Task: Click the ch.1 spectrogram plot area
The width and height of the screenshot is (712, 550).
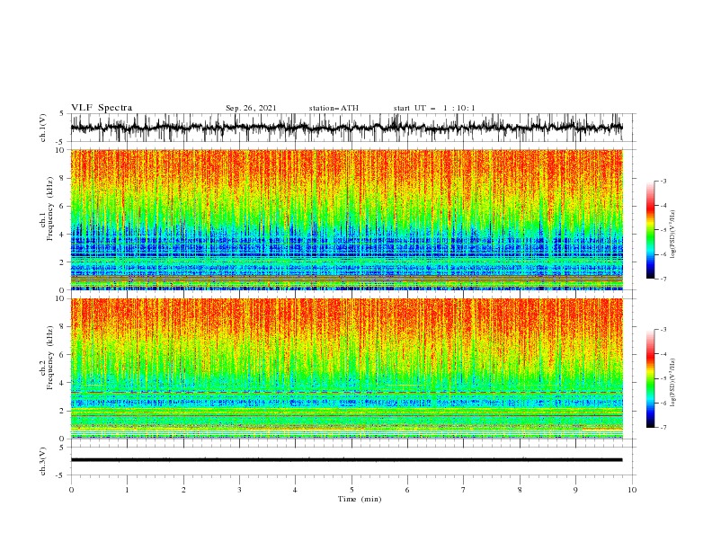Action: [347, 219]
